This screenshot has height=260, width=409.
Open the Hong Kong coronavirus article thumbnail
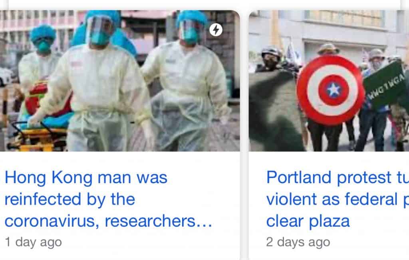click(120, 80)
